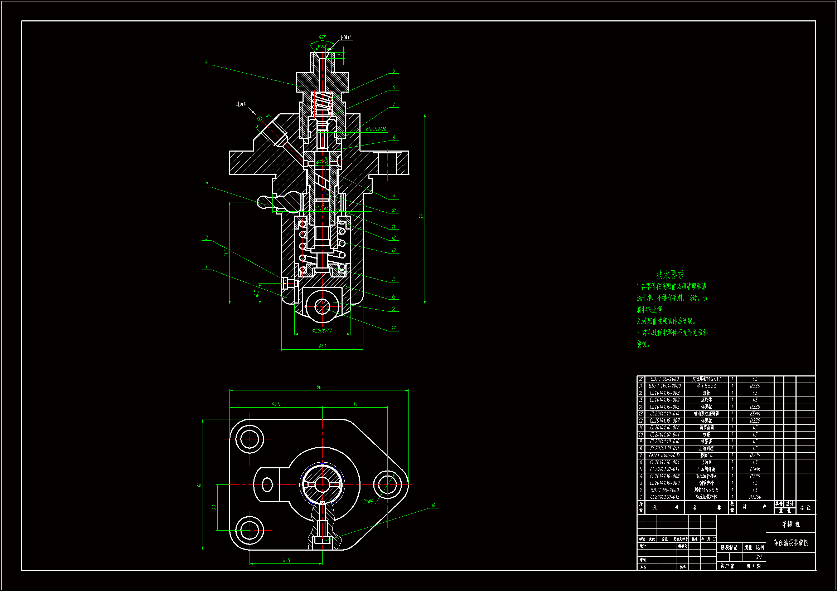Click the 10.5 vertical dimension
This screenshot has height=591, width=837.
click(257, 294)
